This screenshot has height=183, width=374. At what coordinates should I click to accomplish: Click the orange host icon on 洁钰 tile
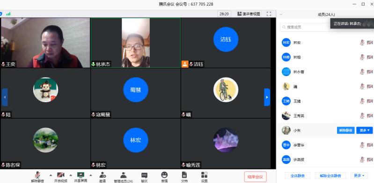185,64
